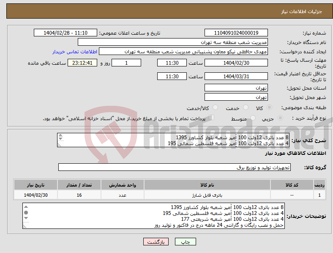Screen dimensions: 333x253
Task: Select the کالا/خدمت radio button
Action: [x=216, y=107]
